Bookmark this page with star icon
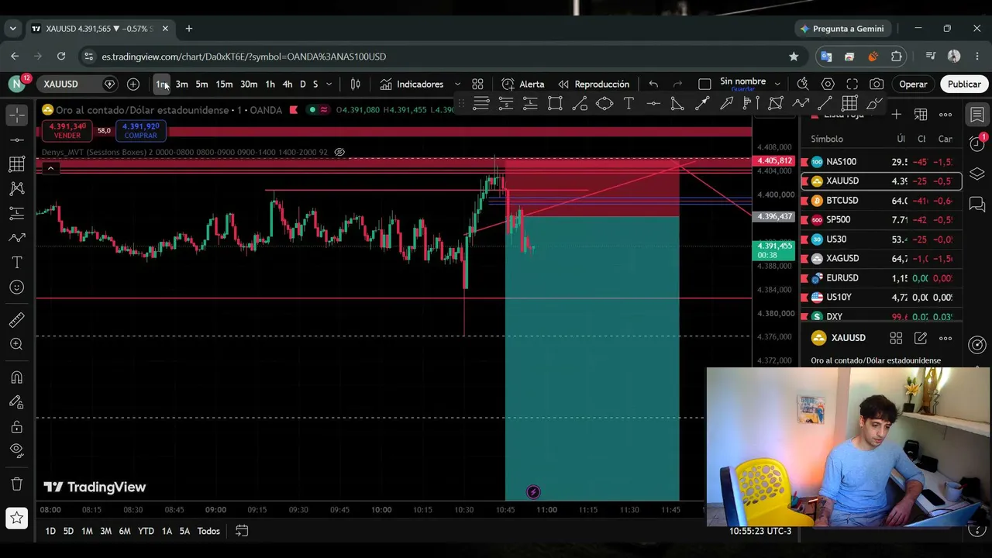Viewport: 992px width, 558px height. point(794,57)
